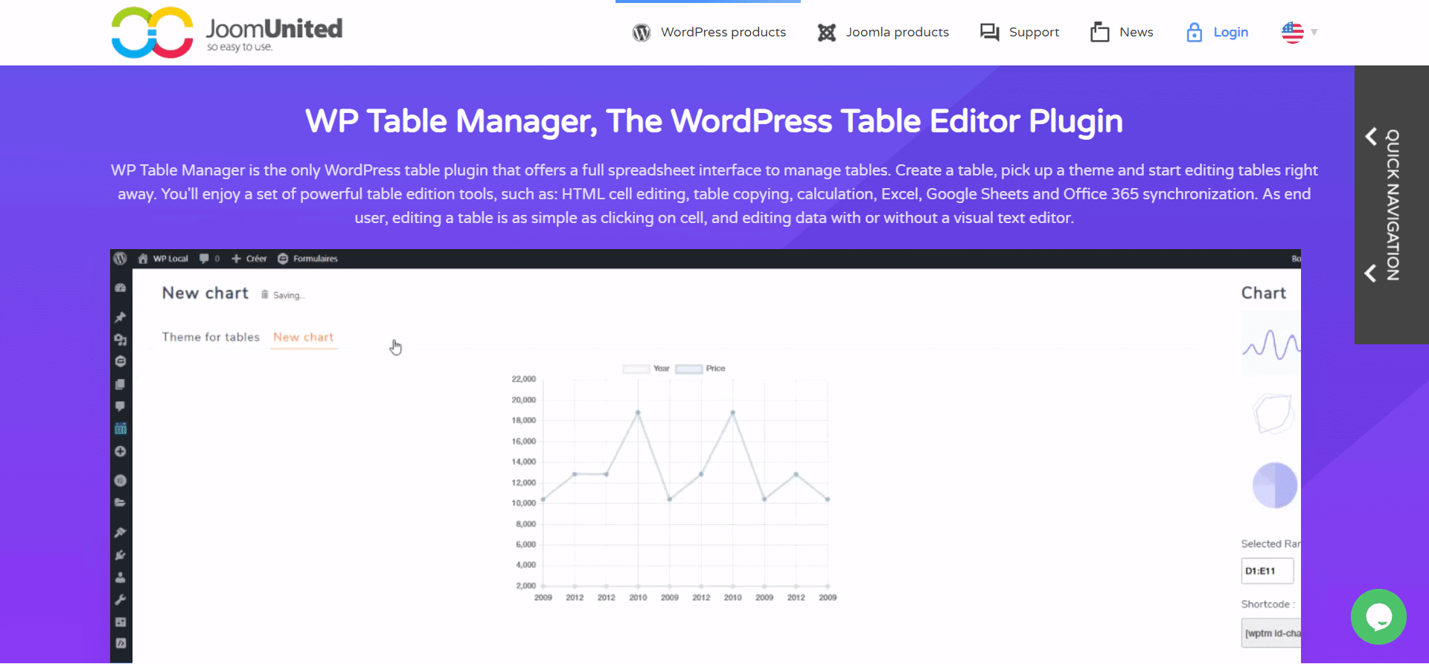Open the Joomla products menu
The height and width of the screenshot is (664, 1429).
tap(898, 32)
